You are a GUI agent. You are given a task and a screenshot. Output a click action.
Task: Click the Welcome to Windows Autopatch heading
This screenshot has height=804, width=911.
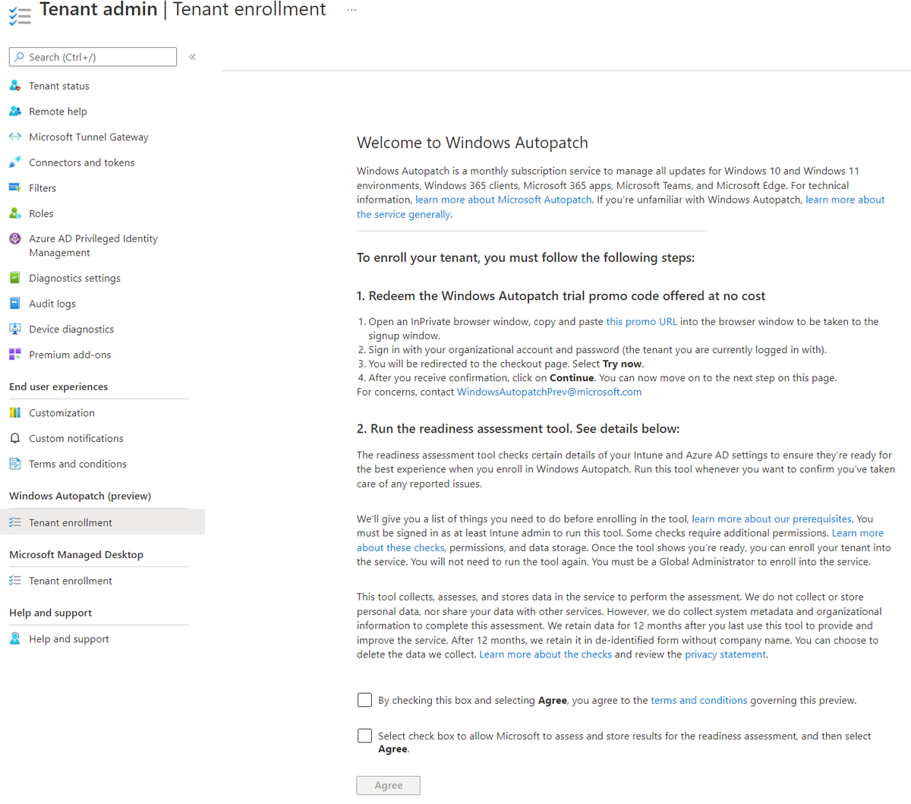click(x=472, y=143)
